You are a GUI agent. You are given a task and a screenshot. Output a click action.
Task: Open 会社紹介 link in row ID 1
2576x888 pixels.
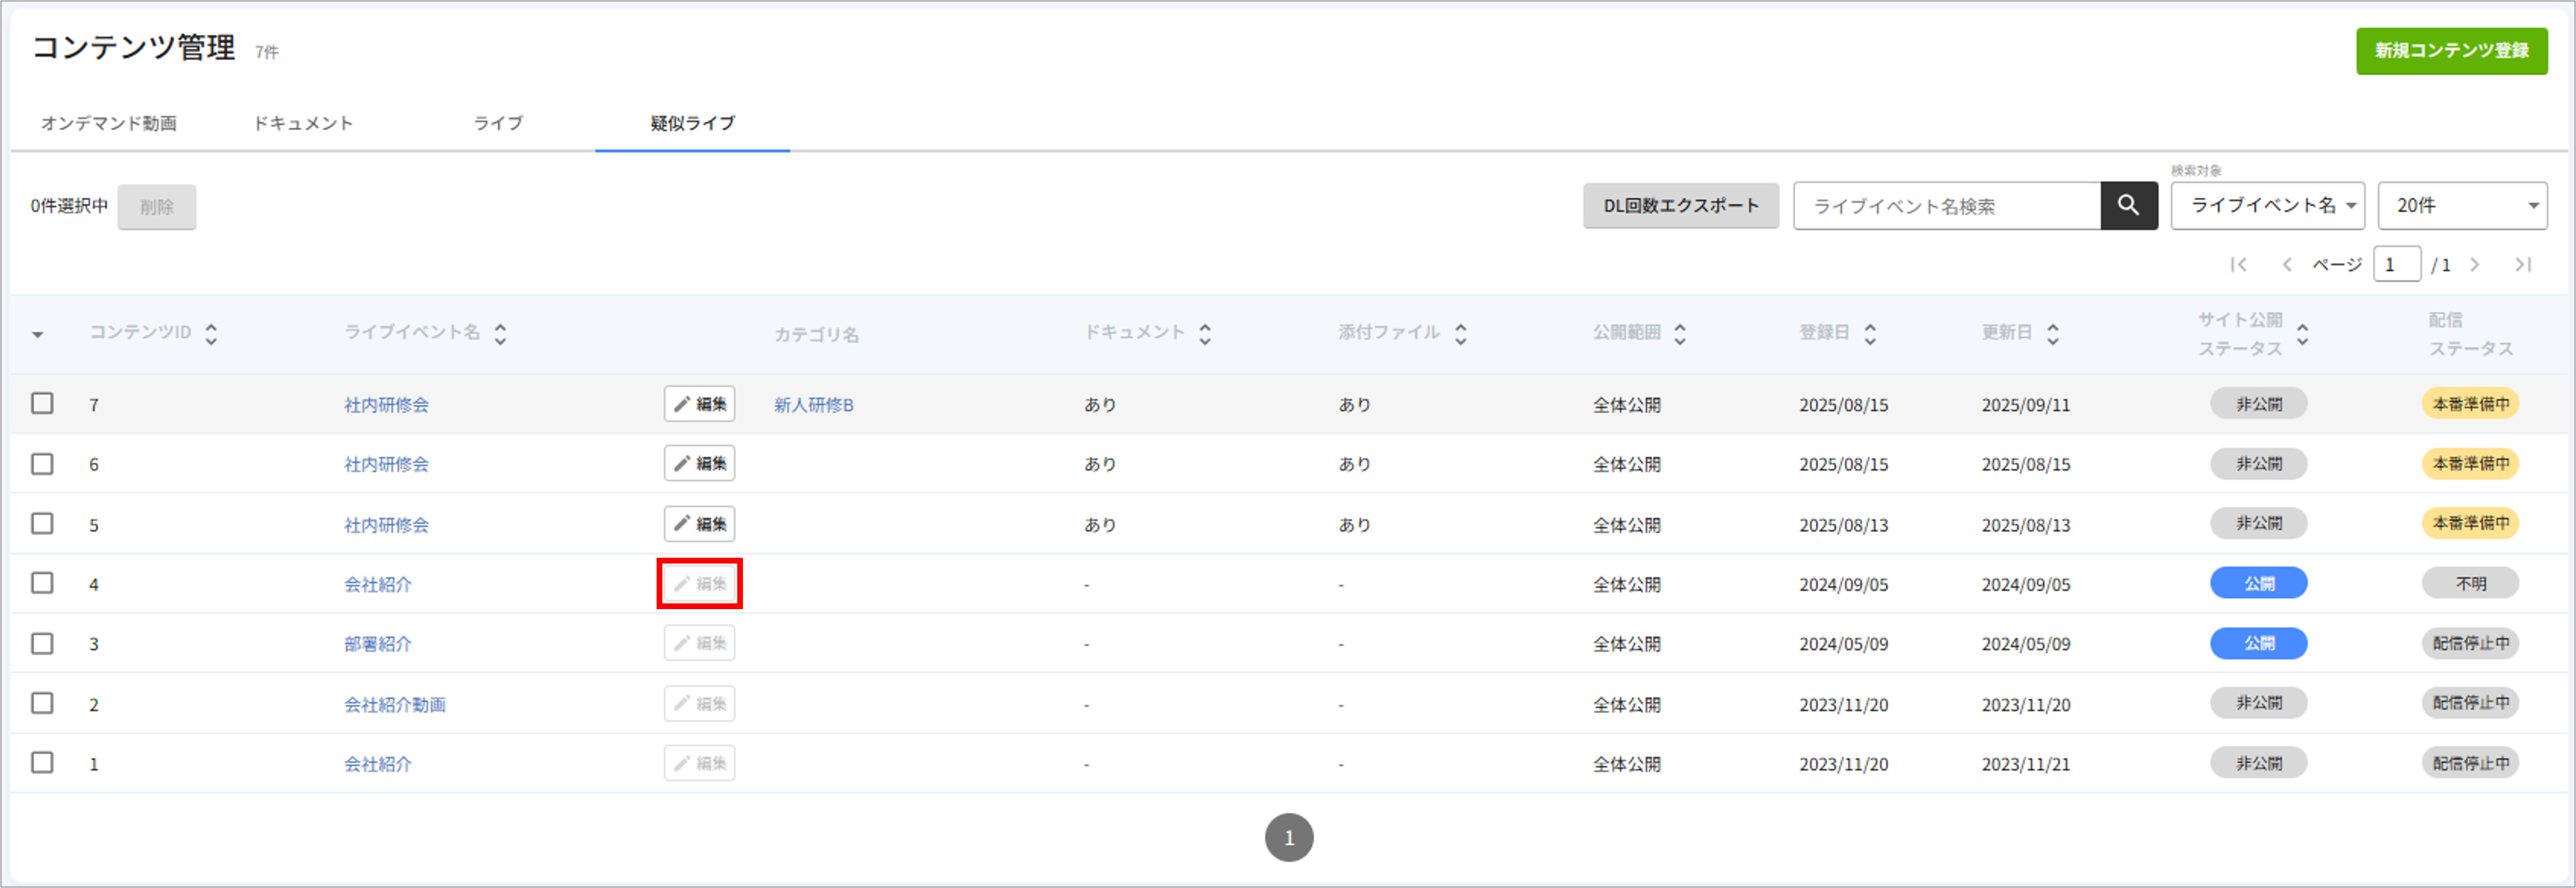tap(378, 764)
